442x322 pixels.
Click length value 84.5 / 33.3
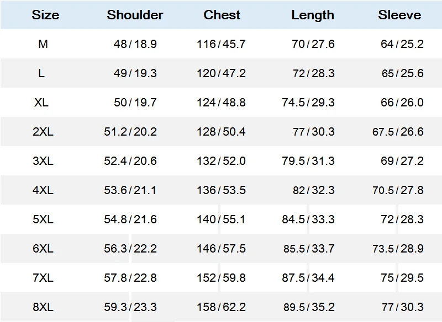308,219
